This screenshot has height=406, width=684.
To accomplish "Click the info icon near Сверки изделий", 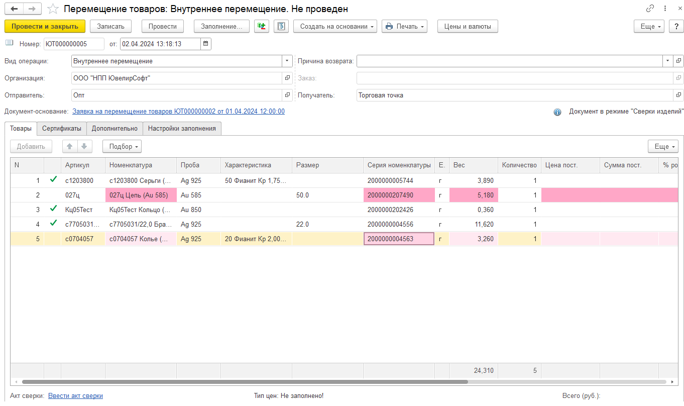I will pos(557,112).
